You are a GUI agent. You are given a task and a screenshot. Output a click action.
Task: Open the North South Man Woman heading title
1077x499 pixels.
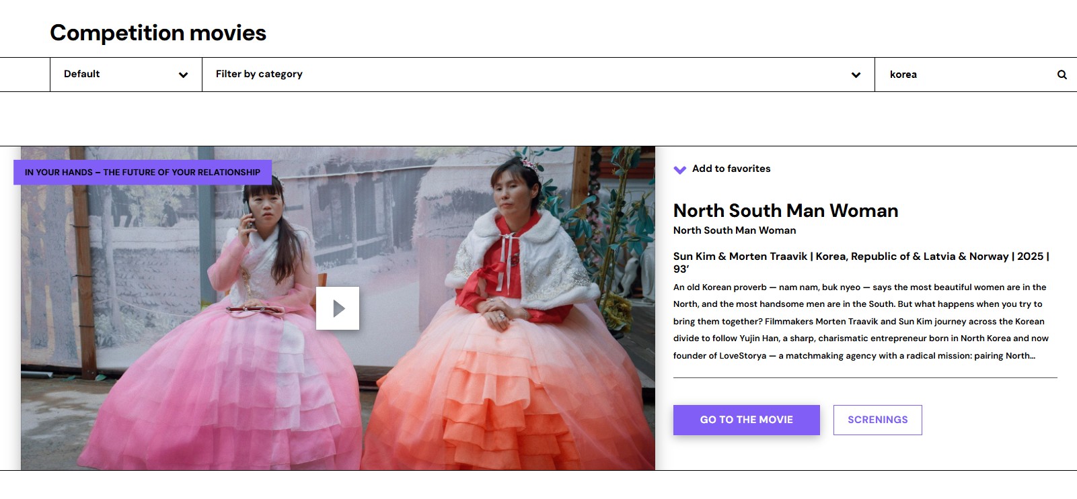tap(785, 211)
